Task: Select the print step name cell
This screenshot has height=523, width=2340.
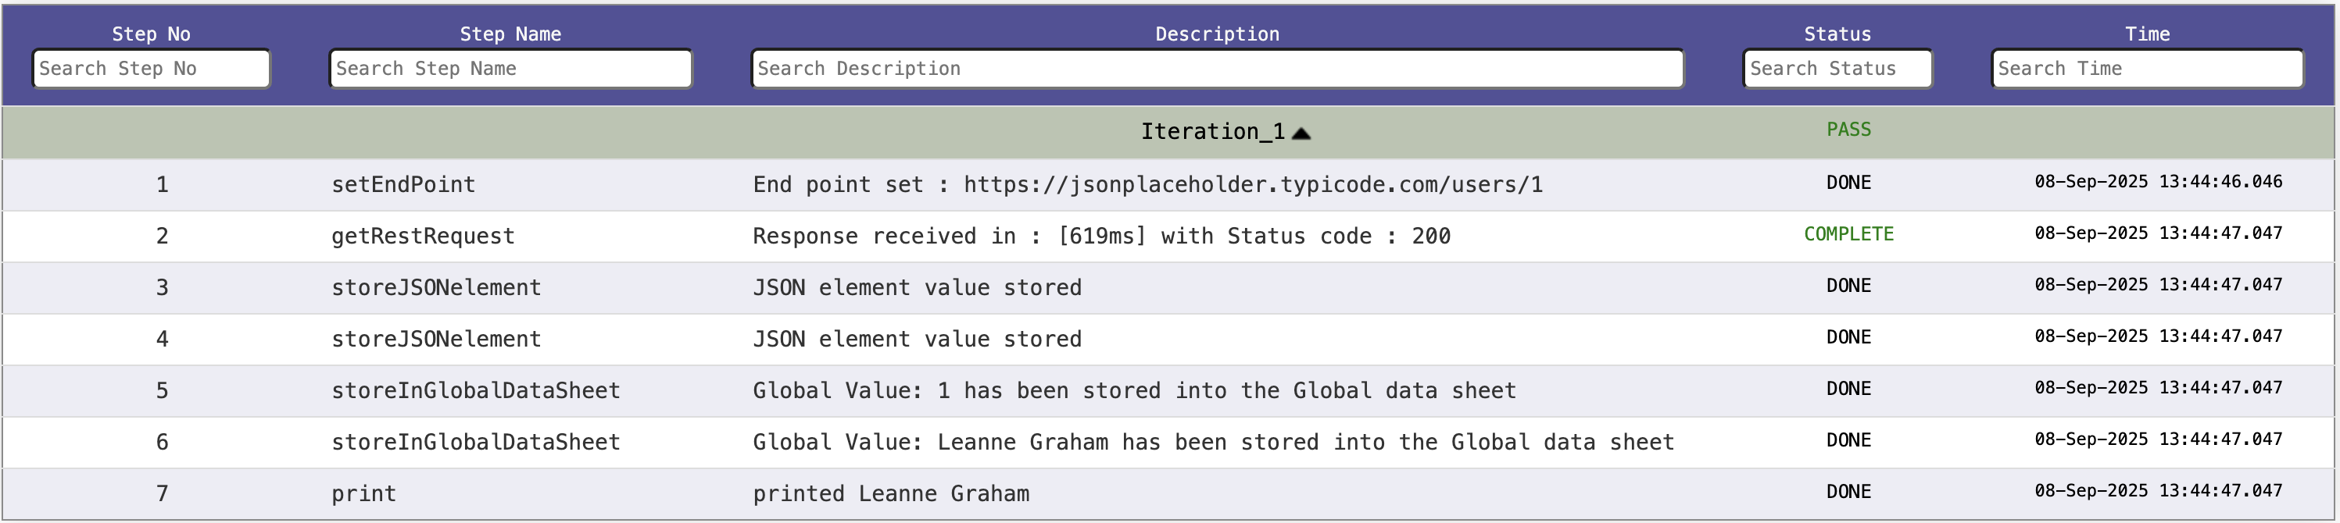Action: pyautogui.click(x=363, y=494)
